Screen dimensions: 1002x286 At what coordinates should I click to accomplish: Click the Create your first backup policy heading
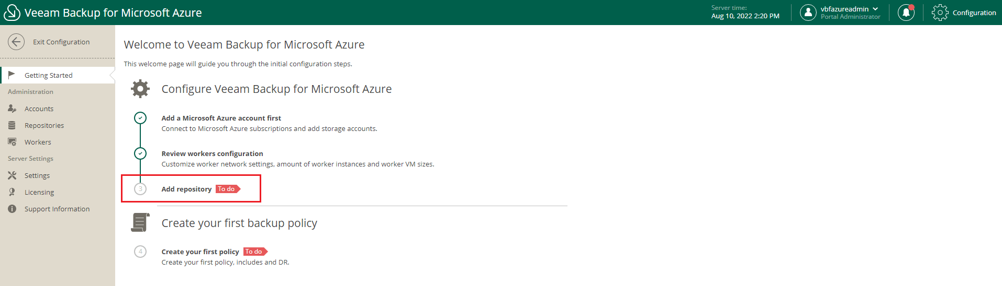[x=239, y=223]
